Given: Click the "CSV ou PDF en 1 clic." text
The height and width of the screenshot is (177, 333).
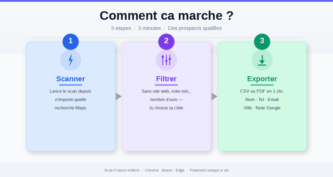Looking at the screenshot, I should click(262, 91).
